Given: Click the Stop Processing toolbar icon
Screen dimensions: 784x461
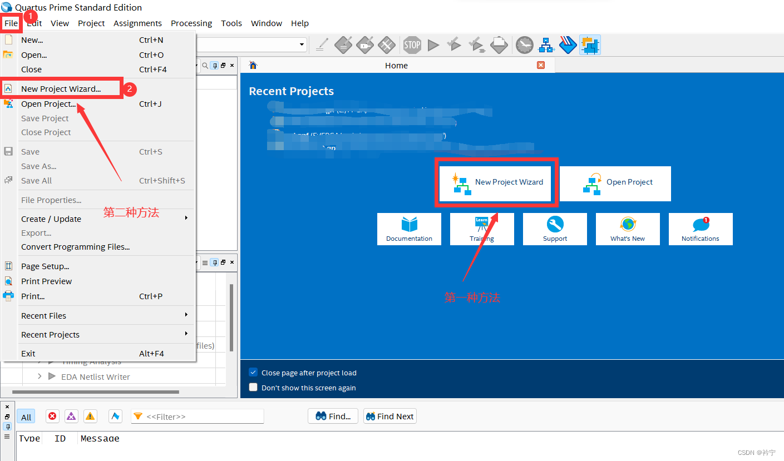Looking at the screenshot, I should click(x=412, y=45).
